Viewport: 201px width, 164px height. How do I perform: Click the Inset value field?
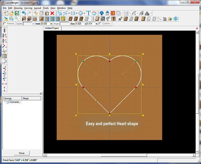pos(46,24)
